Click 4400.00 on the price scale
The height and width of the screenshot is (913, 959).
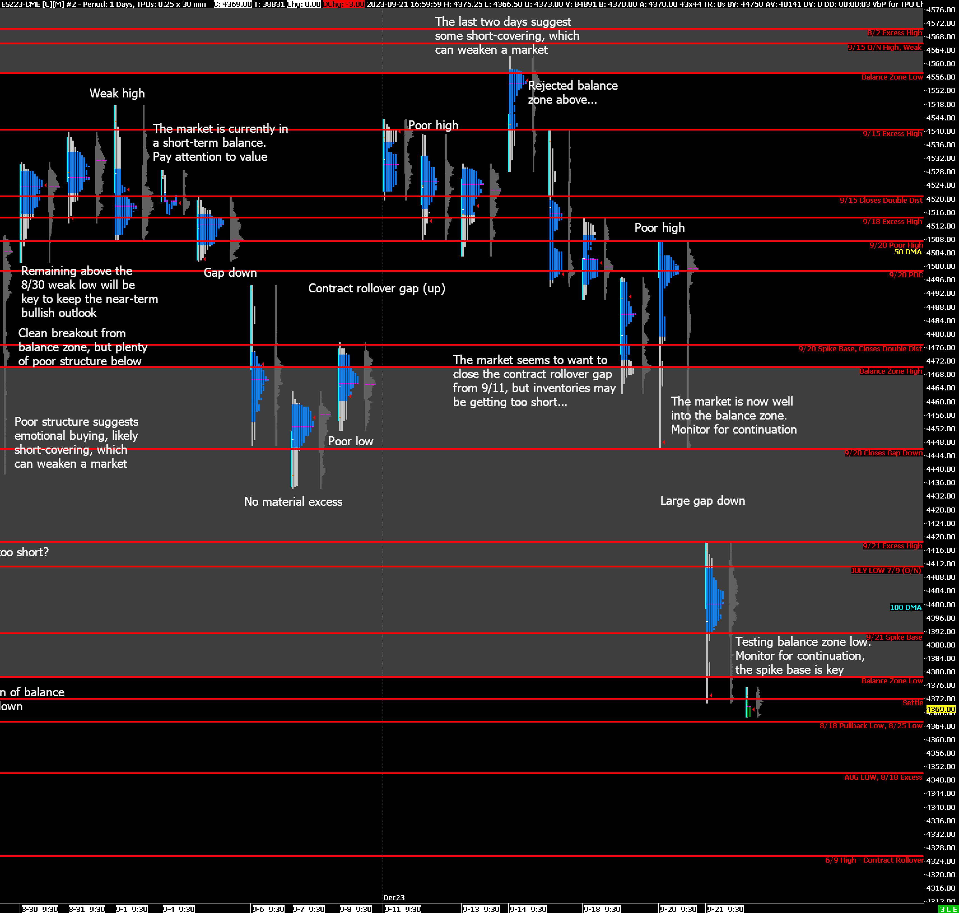[x=941, y=604]
